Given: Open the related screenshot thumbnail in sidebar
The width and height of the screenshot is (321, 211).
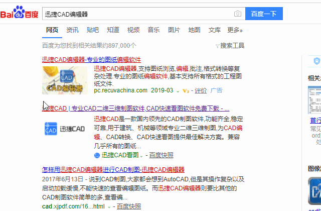Looking at the screenshot, I should [x=314, y=100].
